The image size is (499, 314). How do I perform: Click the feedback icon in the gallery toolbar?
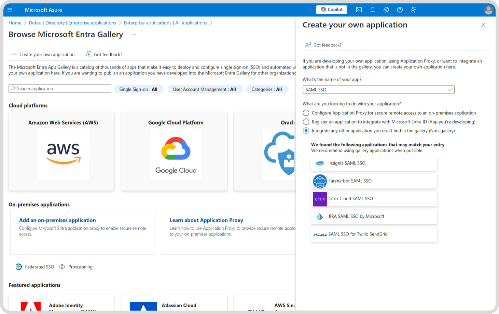click(88, 54)
